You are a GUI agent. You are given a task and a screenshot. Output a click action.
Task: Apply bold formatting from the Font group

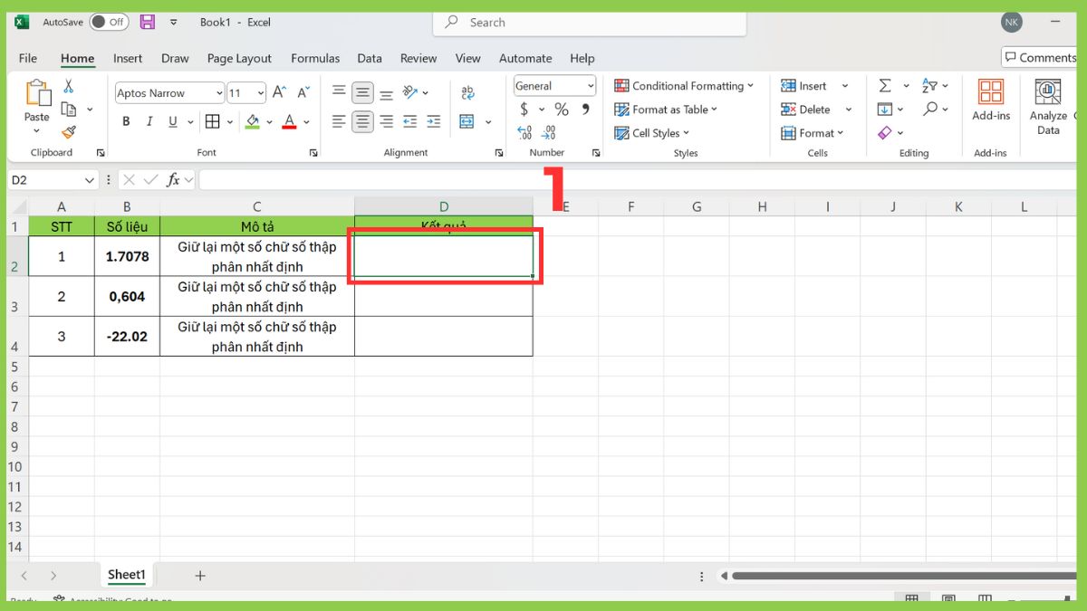tap(126, 120)
